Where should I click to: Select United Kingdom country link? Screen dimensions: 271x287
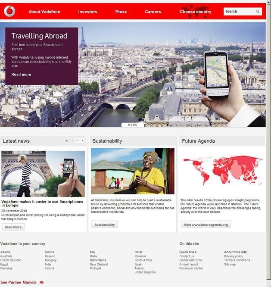coord(145,272)
